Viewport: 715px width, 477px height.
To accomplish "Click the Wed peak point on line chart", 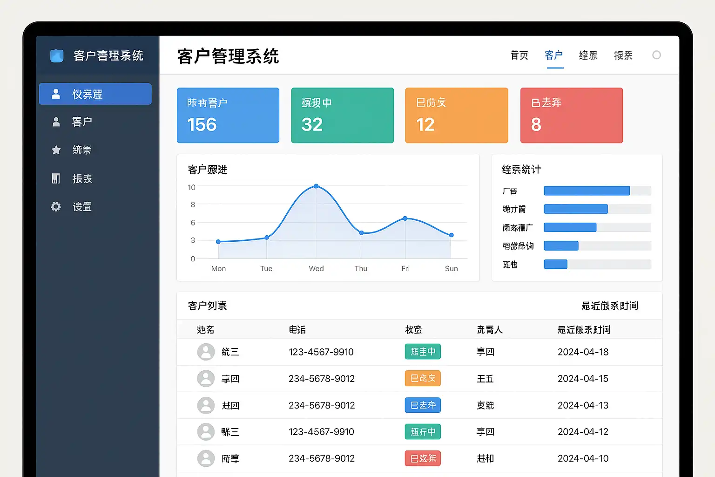I will point(316,186).
